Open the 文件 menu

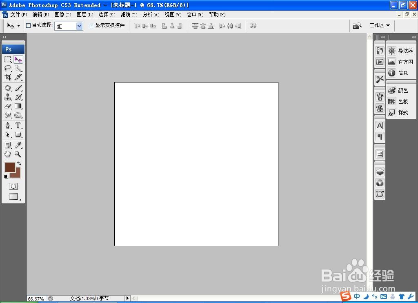(x=19, y=15)
